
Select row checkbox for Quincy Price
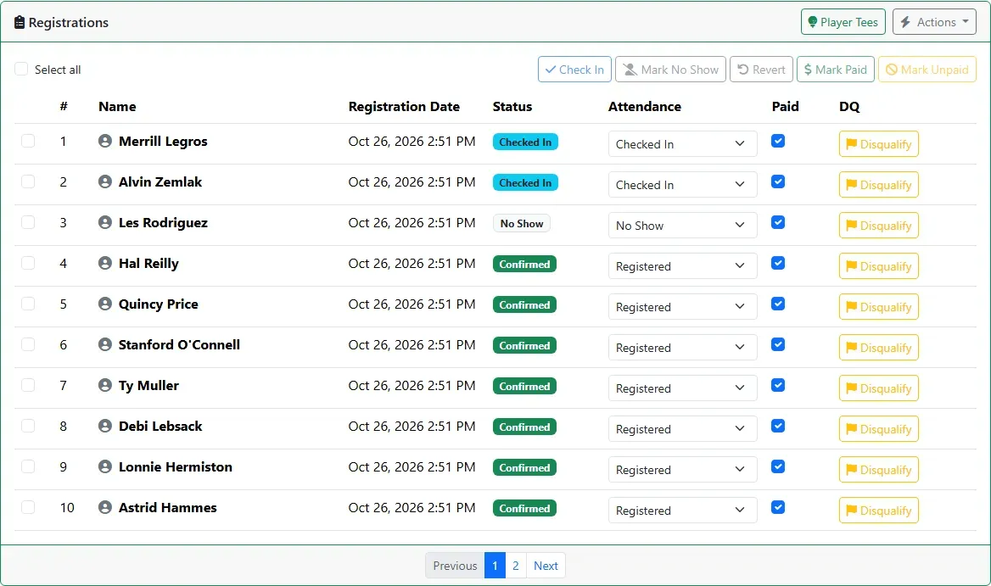click(28, 304)
